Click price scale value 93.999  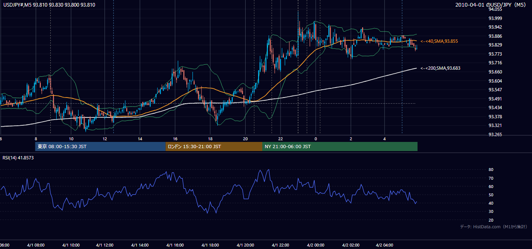495,18
